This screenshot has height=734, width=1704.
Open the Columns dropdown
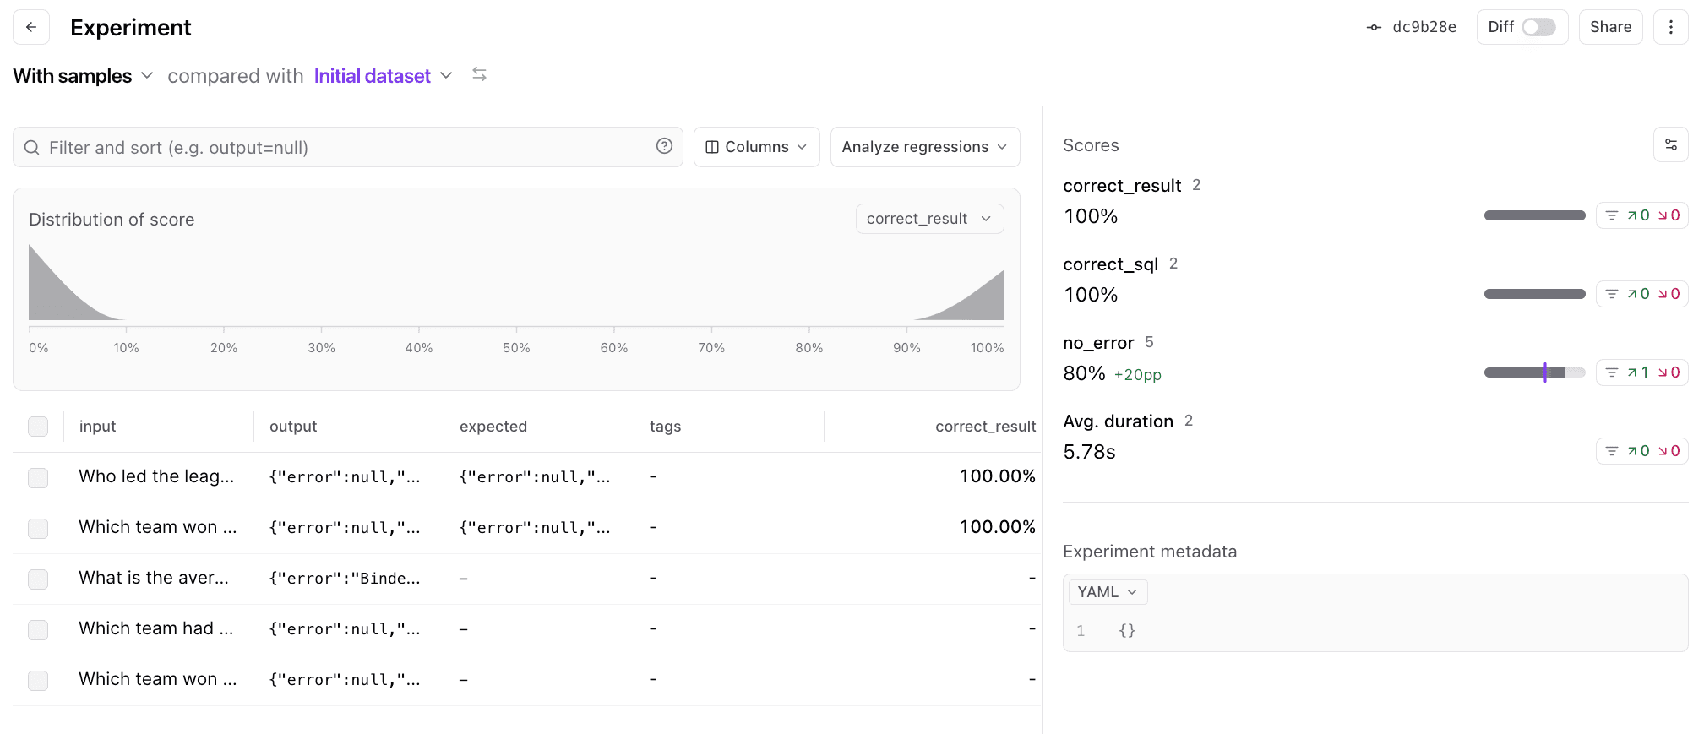(756, 147)
